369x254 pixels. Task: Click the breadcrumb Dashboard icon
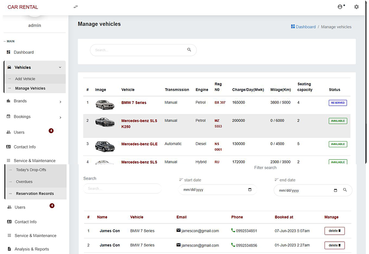(293, 26)
